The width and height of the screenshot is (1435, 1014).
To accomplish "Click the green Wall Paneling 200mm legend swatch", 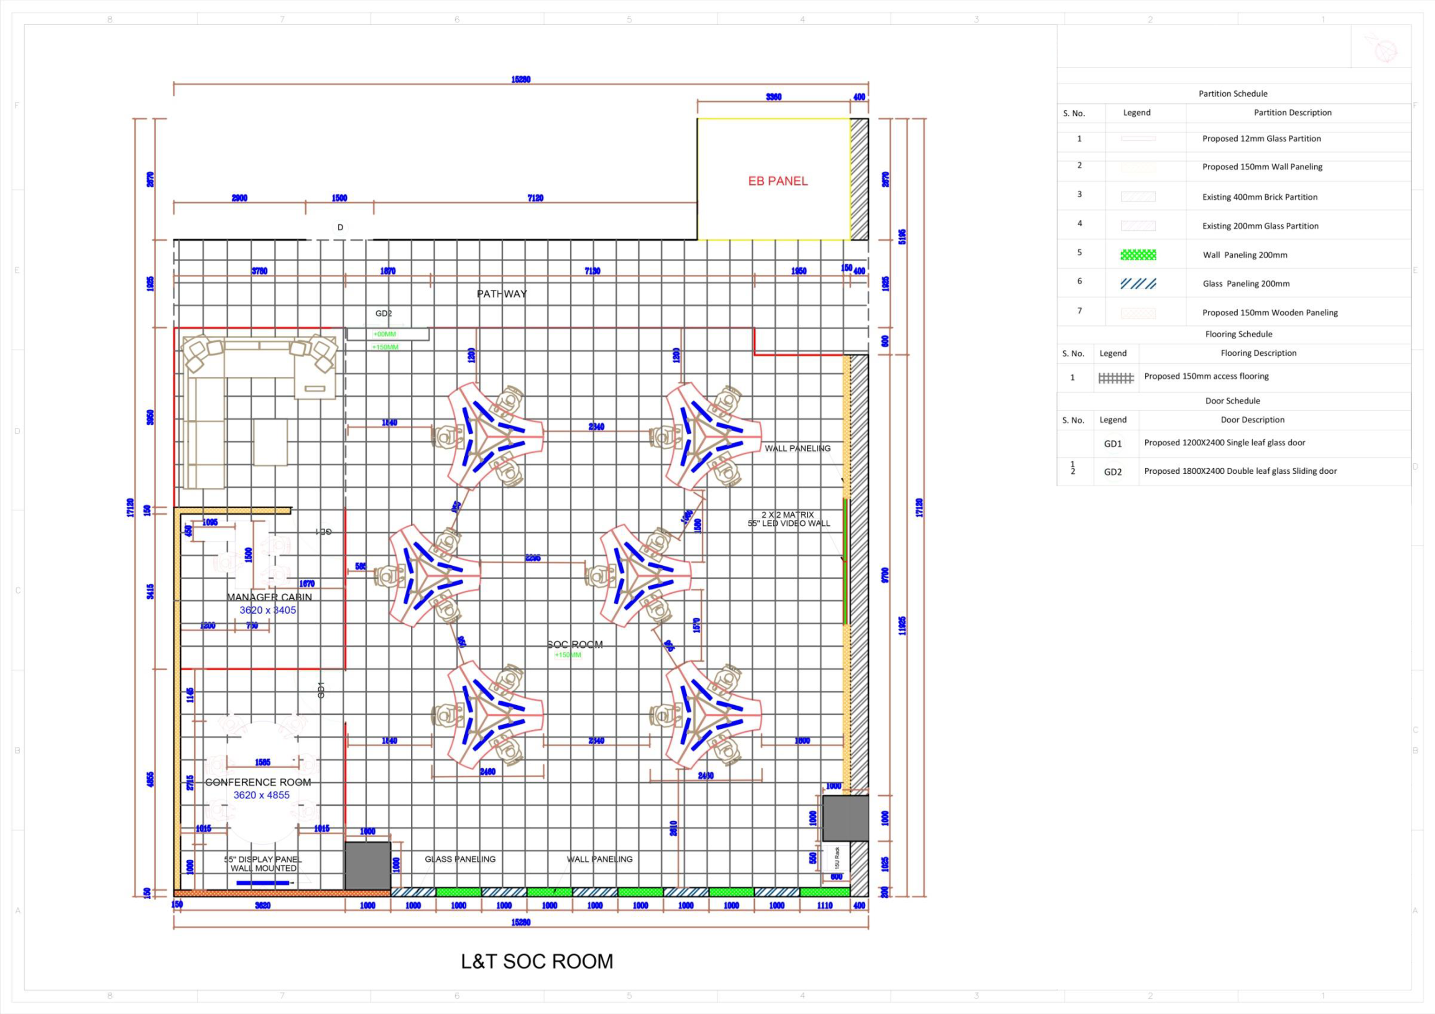I will [x=1138, y=254].
